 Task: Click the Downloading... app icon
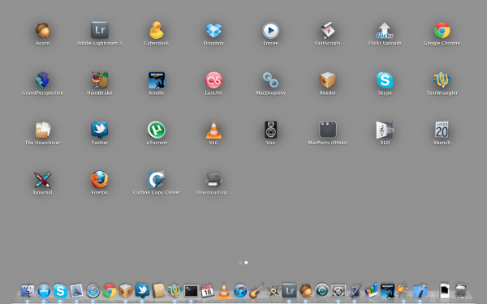[x=213, y=180]
